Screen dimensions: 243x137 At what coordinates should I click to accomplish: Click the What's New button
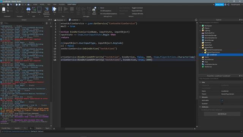(219, 5)
